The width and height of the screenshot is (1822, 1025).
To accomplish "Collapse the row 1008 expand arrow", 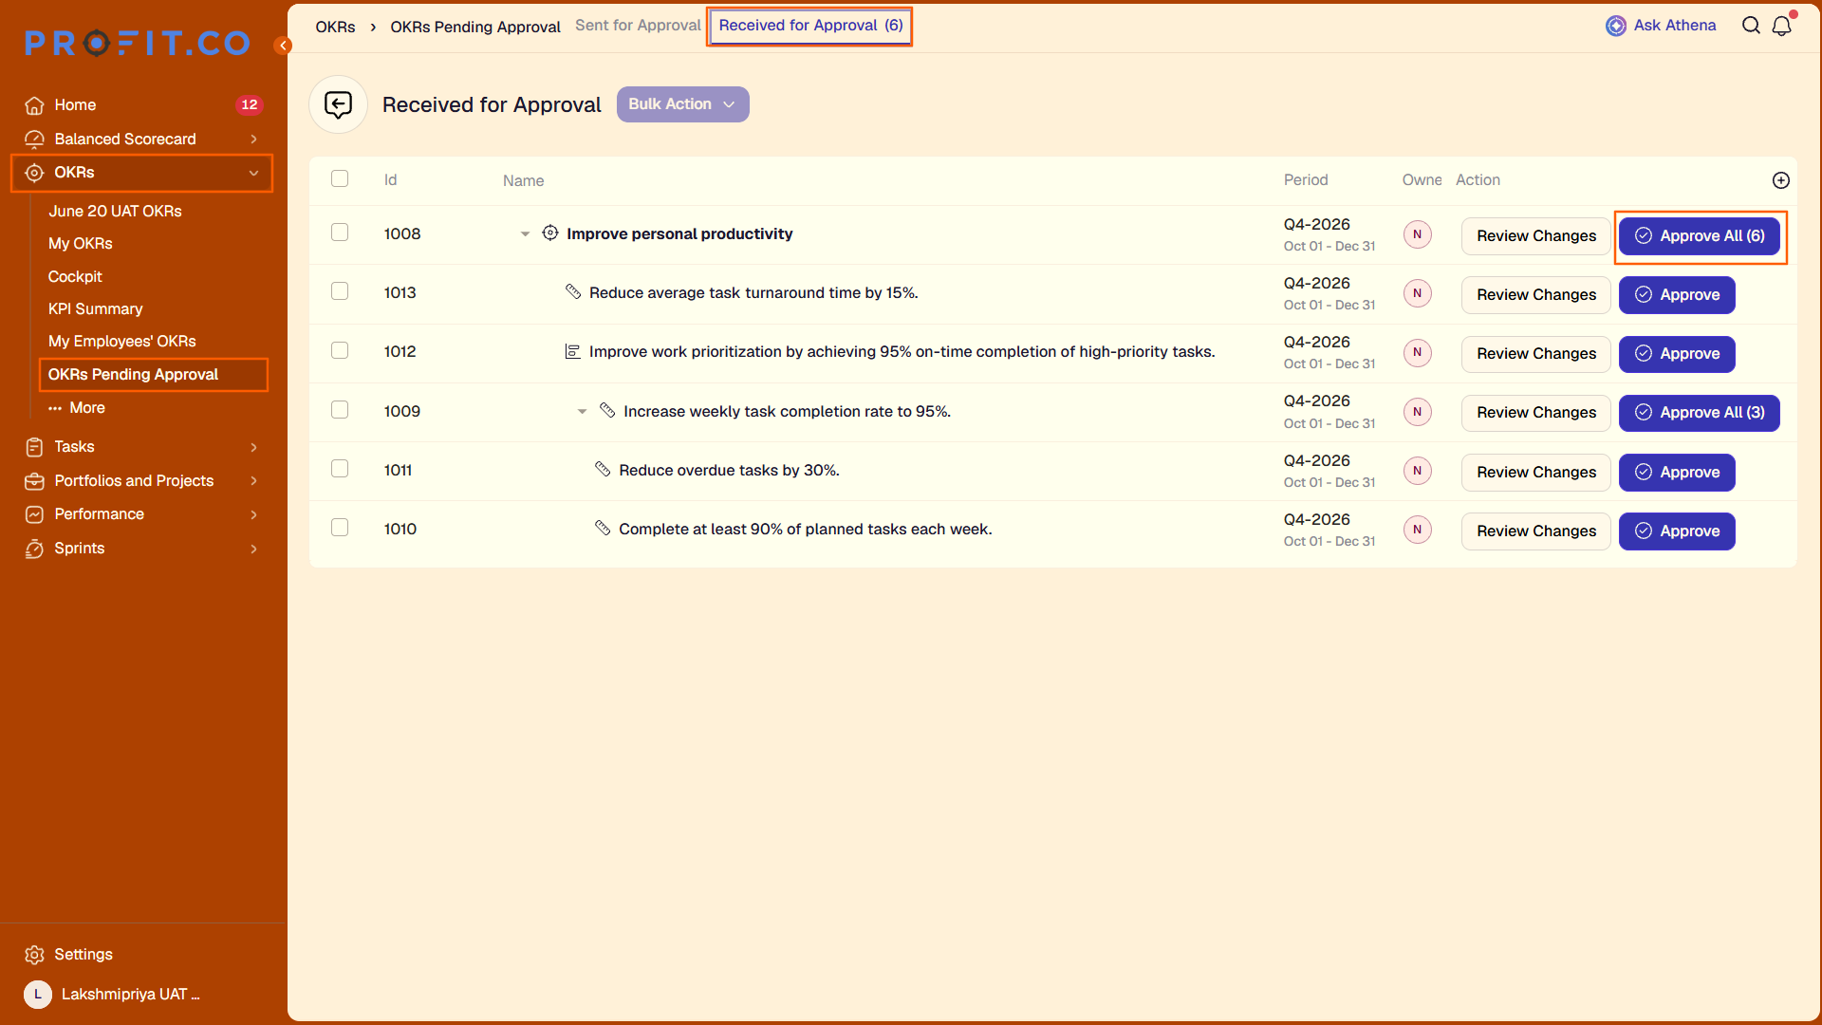I will pyautogui.click(x=525, y=234).
